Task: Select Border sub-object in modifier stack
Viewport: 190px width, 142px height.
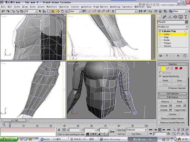Action: (167, 40)
